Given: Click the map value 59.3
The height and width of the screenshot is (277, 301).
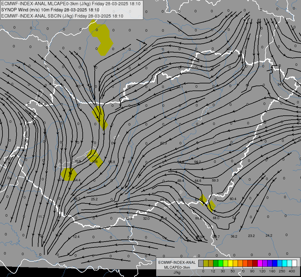Looking at the screenshot, I should coord(215,180).
